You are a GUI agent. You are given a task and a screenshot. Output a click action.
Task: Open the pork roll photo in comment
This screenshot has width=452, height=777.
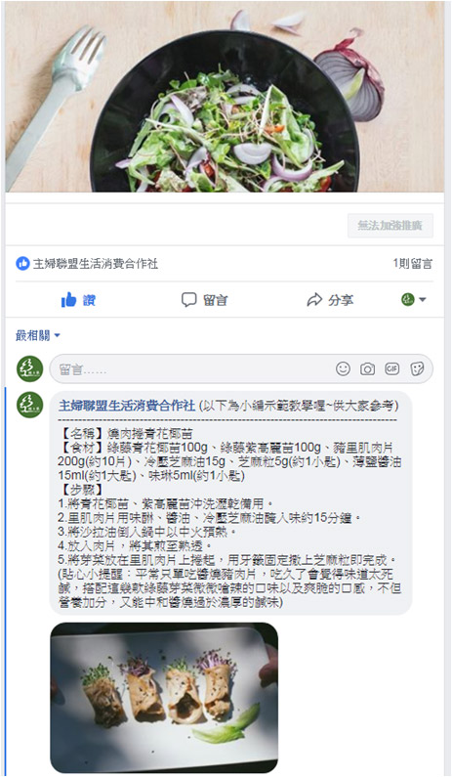coord(164,697)
